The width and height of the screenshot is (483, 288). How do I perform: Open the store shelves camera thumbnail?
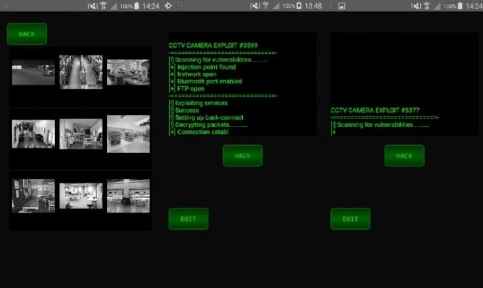128,134
